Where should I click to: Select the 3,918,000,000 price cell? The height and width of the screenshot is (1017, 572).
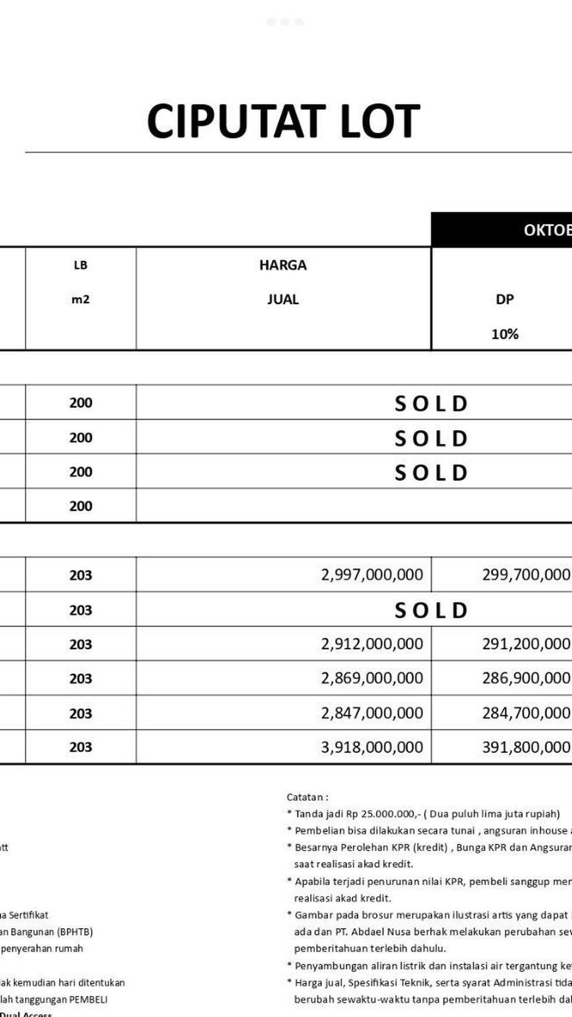[x=372, y=747]
